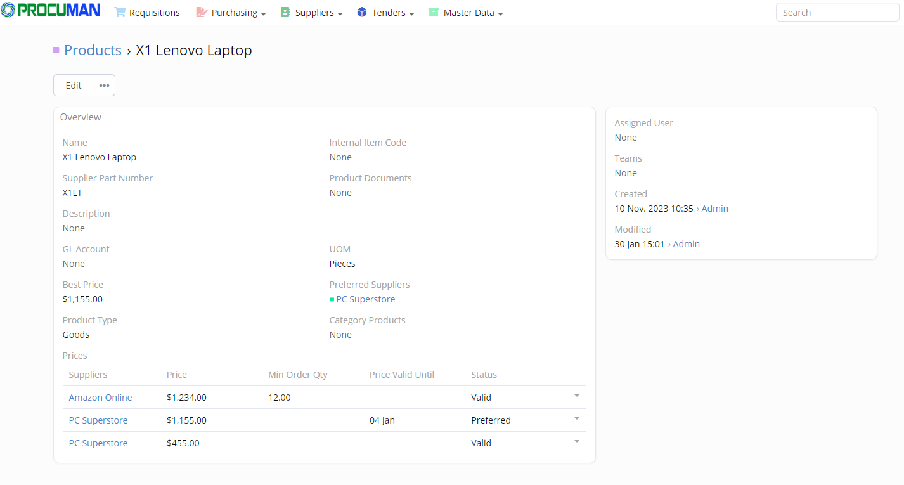
Task: Click the purple square beside Products
Action: point(56,50)
